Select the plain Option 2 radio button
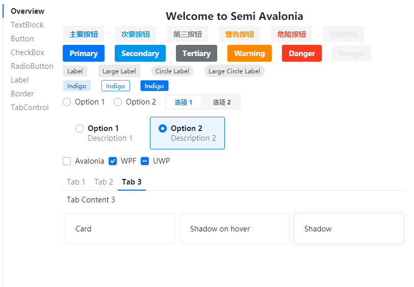The height and width of the screenshot is (287, 414). pos(118,102)
